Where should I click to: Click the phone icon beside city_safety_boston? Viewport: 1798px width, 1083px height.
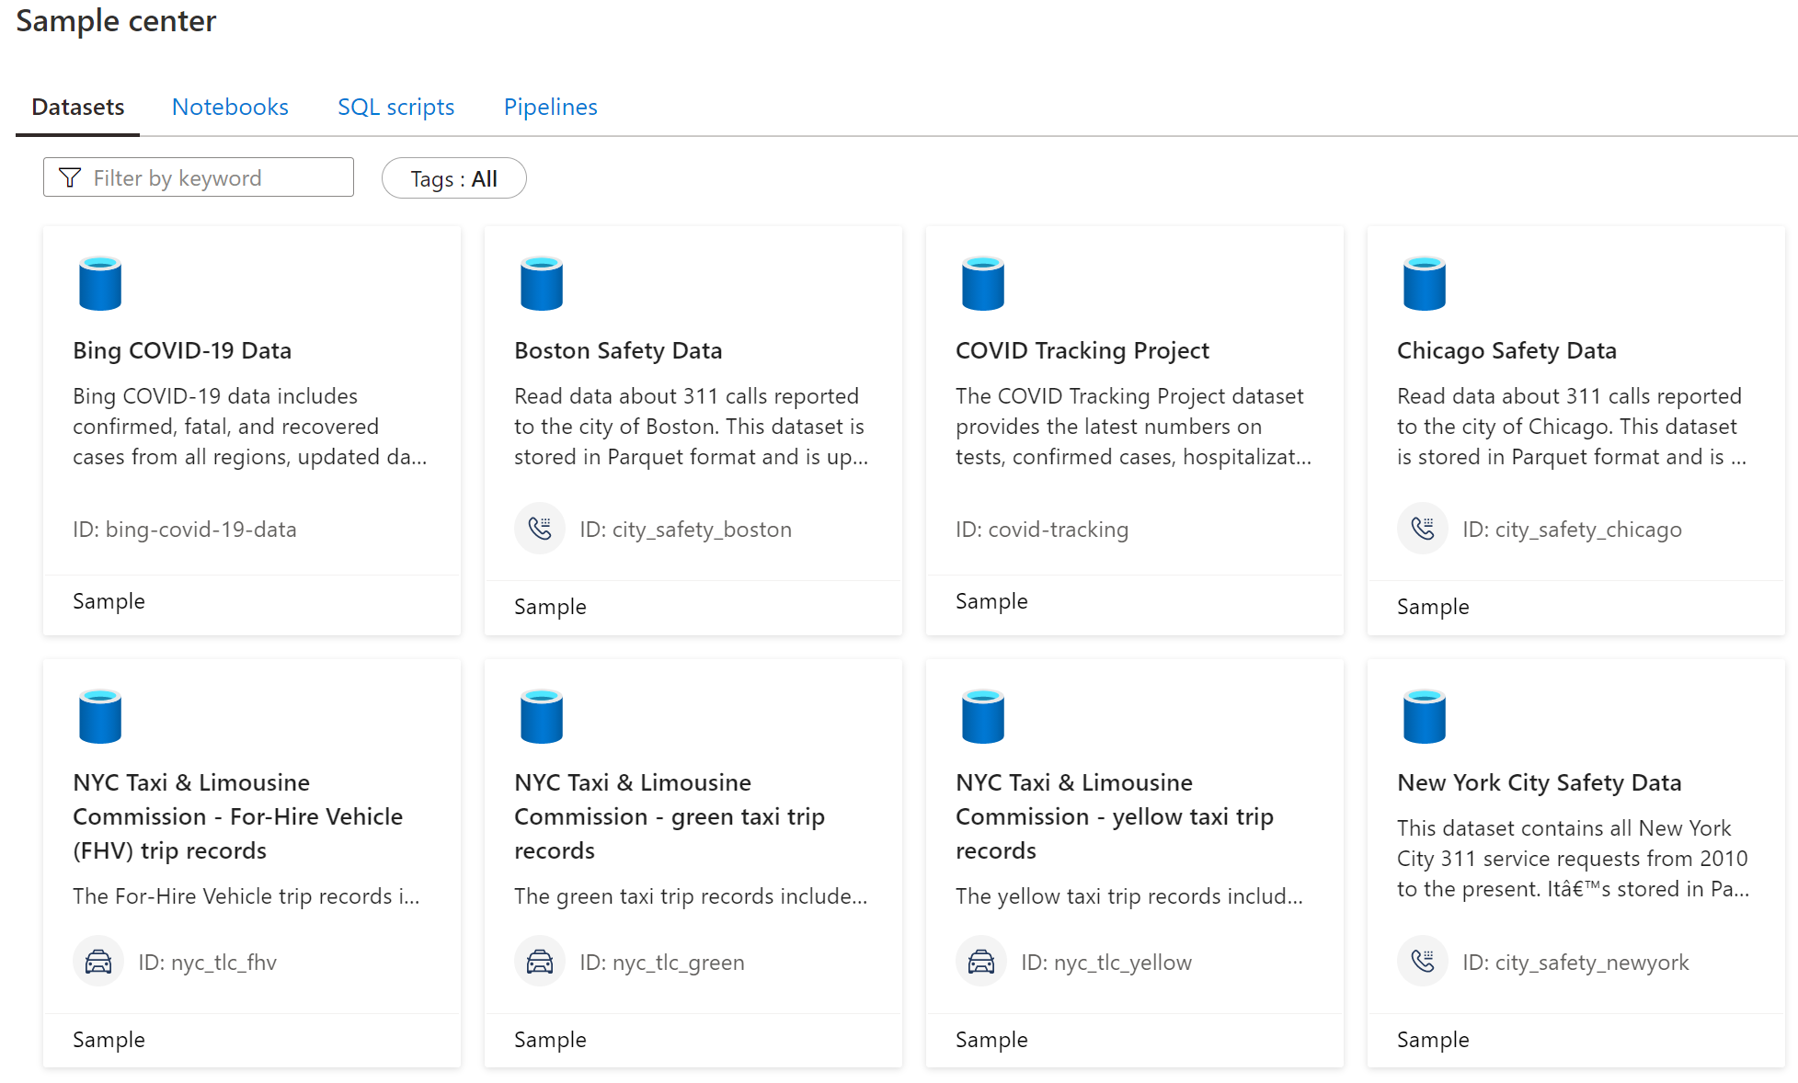tap(540, 529)
